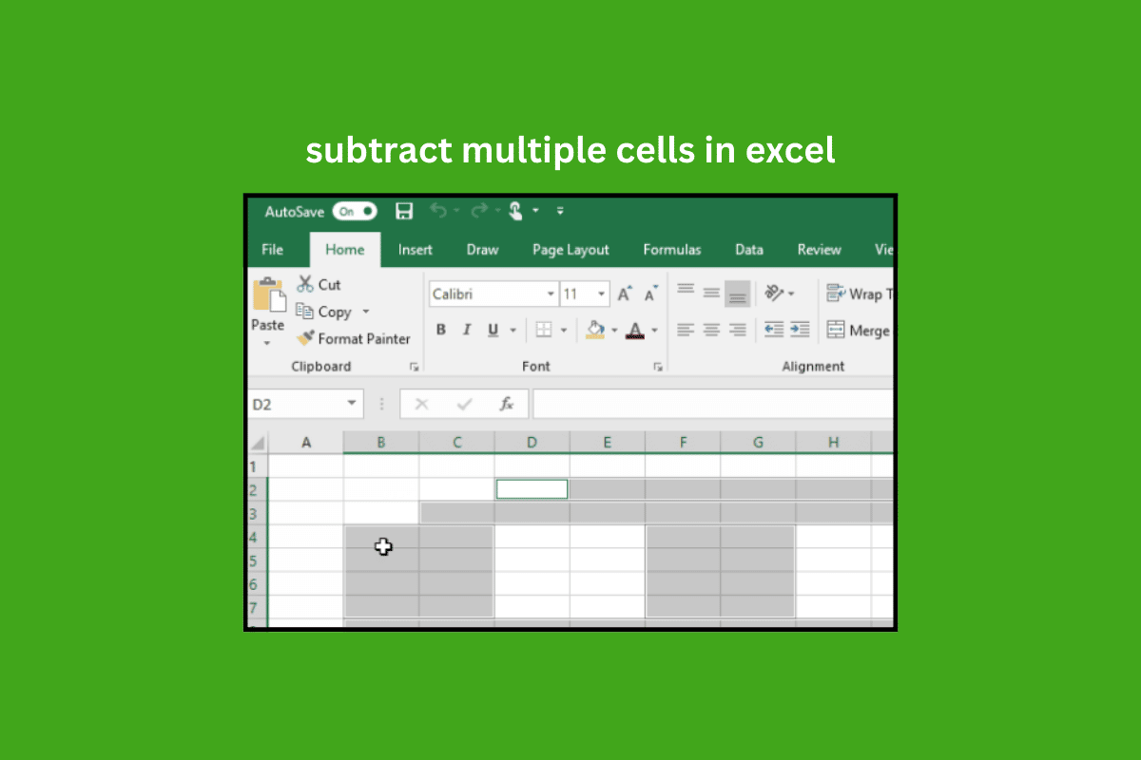
Task: Open the Calibri font name dropdown
Action: pos(551,294)
